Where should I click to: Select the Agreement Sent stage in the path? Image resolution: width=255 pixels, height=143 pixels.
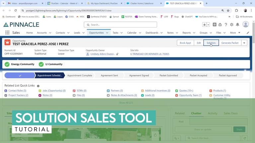click(x=109, y=75)
